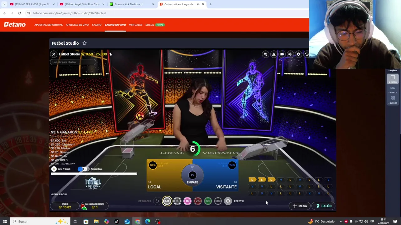Open Task View on the taskbar

click(x=75, y=222)
